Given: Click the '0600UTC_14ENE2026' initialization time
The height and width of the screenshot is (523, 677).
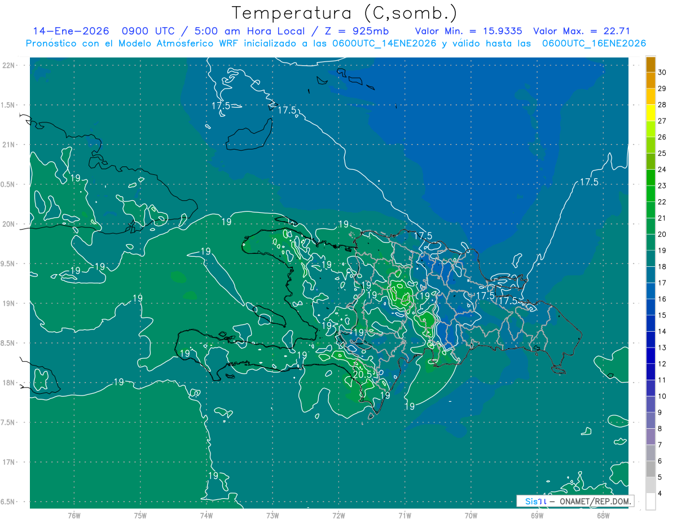Looking at the screenshot, I should (x=384, y=43).
